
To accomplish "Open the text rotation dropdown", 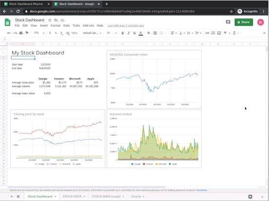I will tap(198, 33).
